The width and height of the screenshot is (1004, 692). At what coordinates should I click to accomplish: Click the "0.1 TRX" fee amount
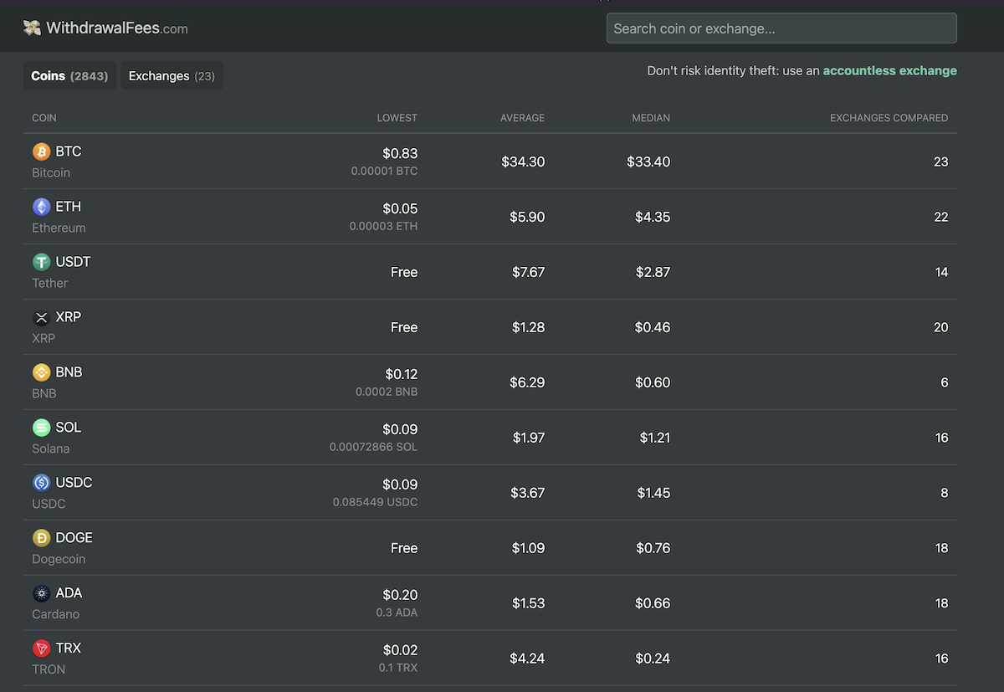(397, 668)
